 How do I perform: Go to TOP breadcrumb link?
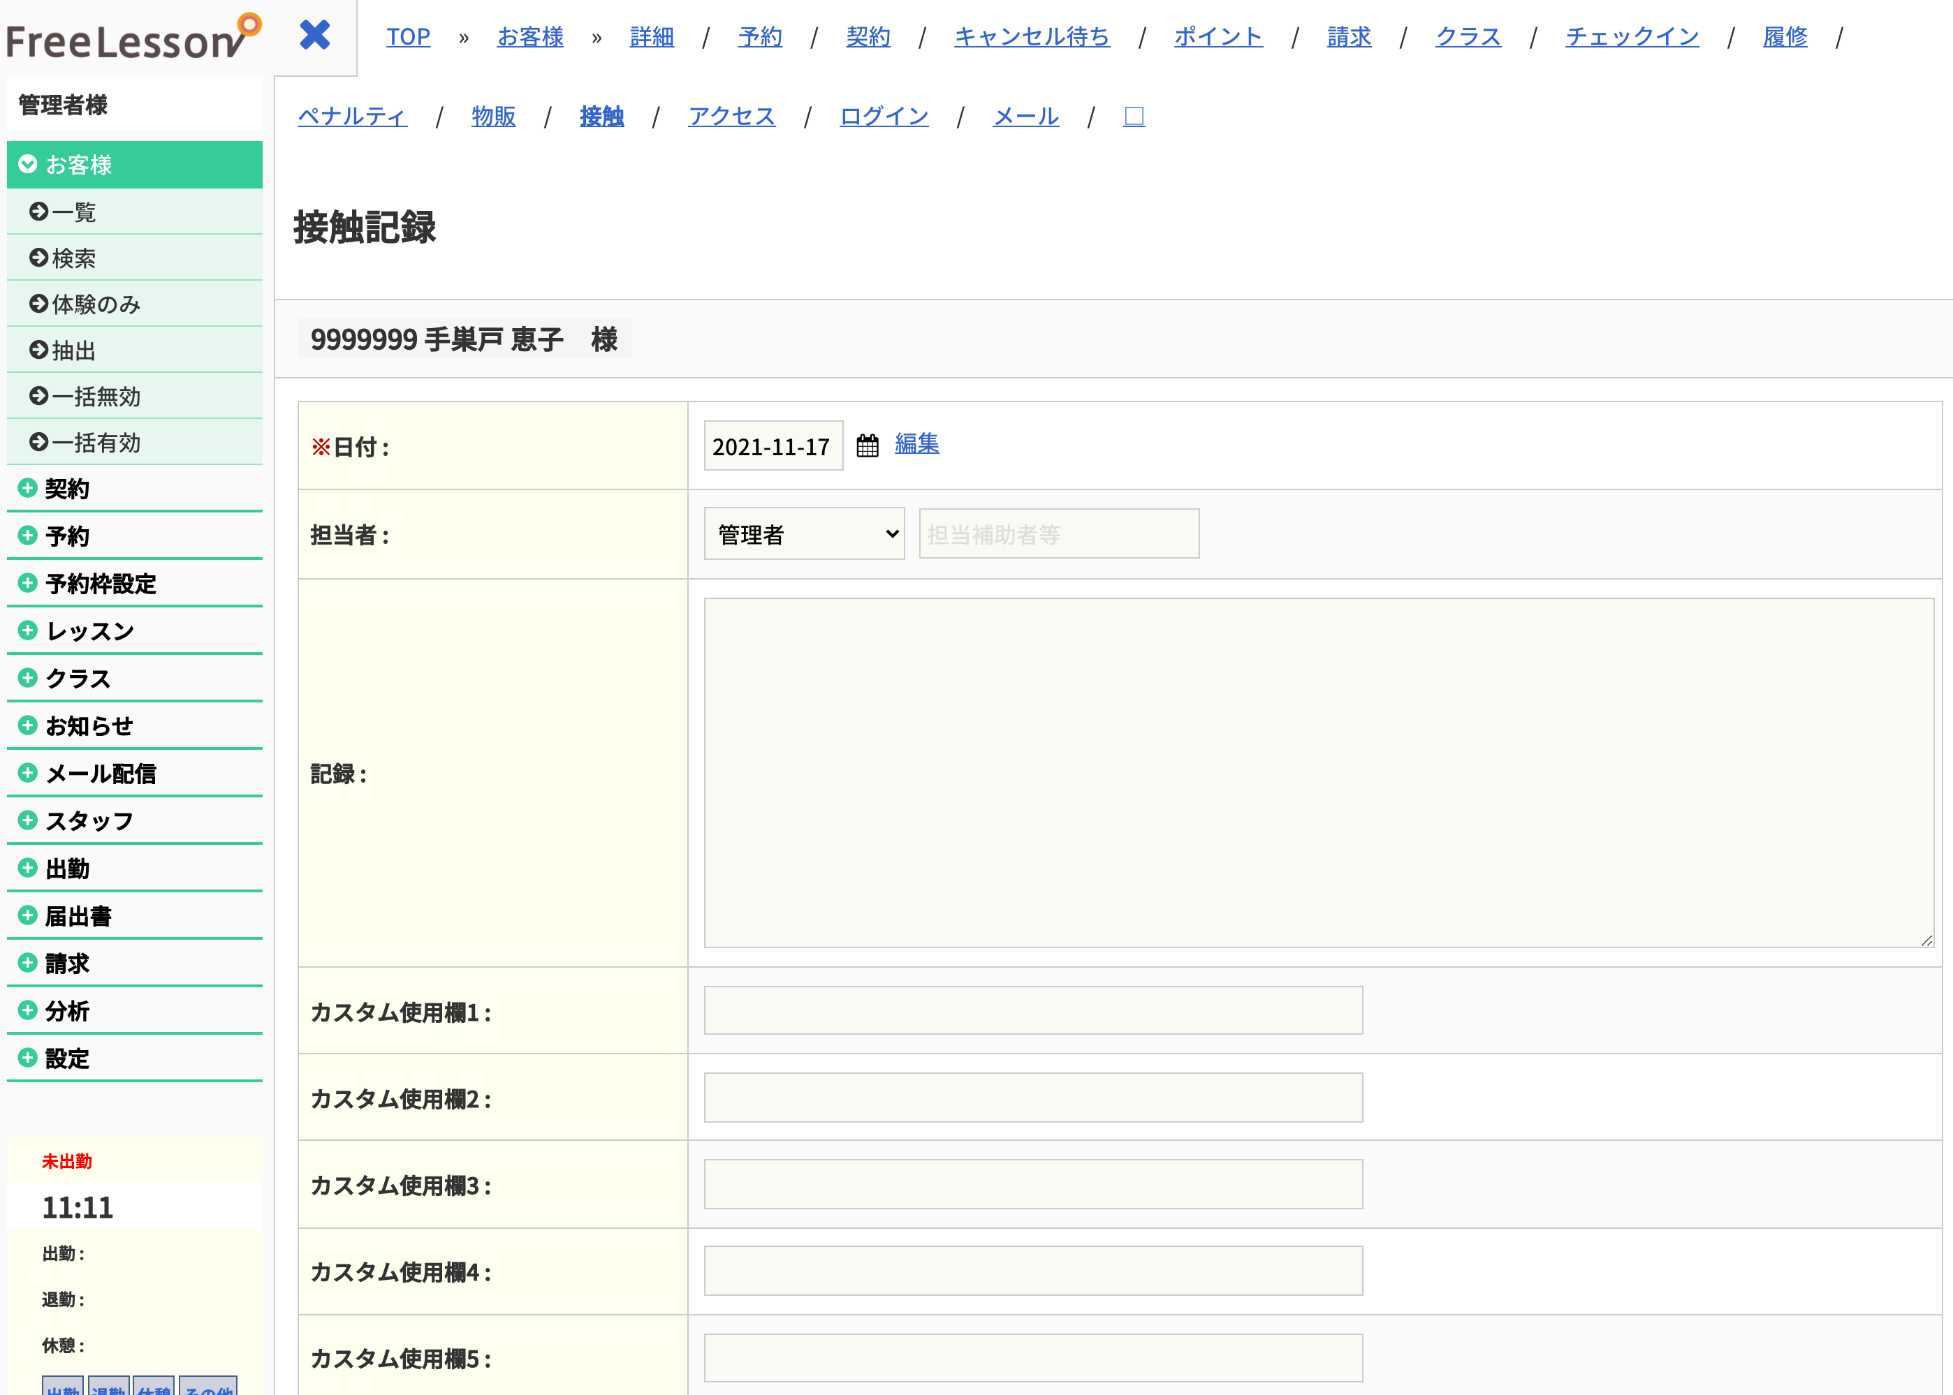(x=408, y=37)
